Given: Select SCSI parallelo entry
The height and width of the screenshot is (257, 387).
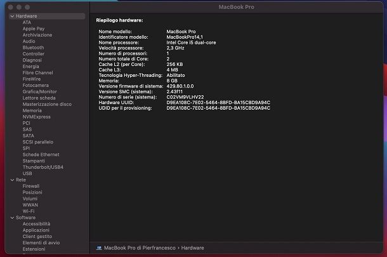Looking at the screenshot, I should 38,142.
